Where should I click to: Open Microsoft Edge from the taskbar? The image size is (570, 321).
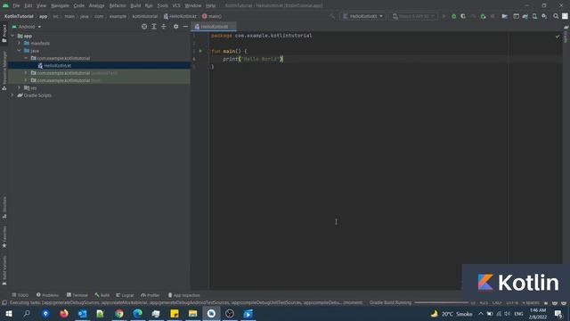(x=137, y=314)
